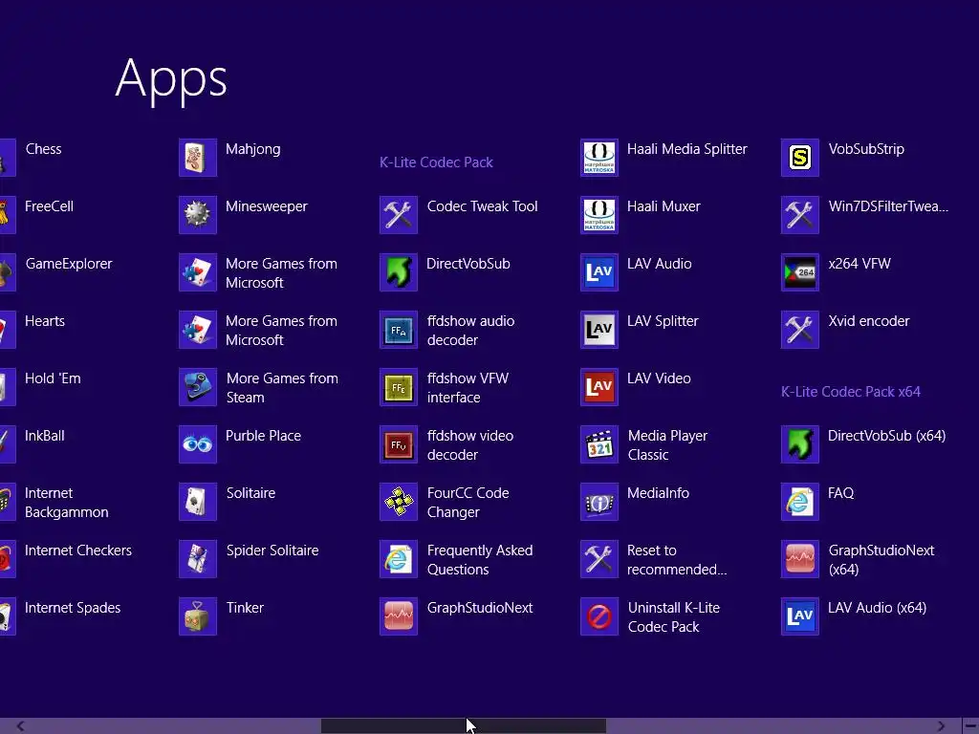Screen dimensions: 979x734
Task: Click right arrow of horizontal scrollbar
Action: pos(941,726)
